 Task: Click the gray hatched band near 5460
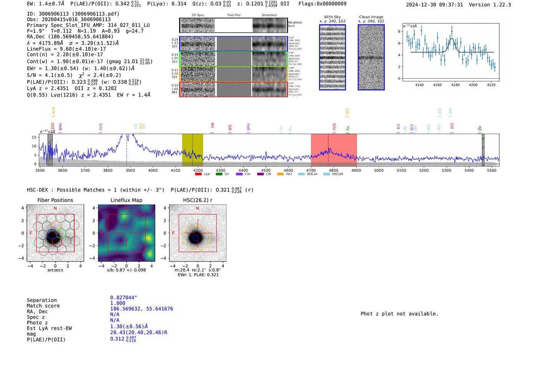pyautogui.click(x=483, y=150)
